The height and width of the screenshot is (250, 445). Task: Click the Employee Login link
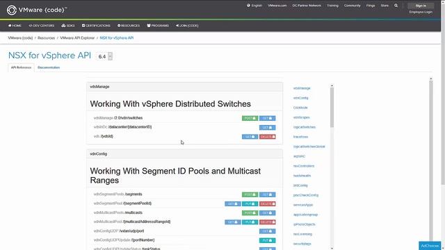(x=421, y=12)
